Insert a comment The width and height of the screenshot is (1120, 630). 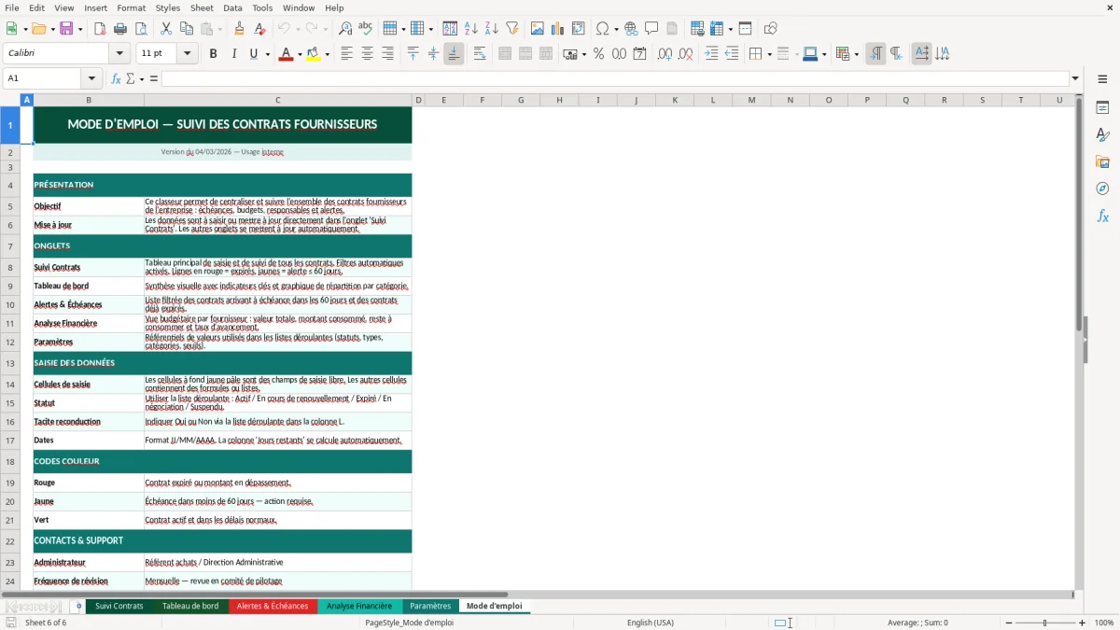[x=651, y=29]
